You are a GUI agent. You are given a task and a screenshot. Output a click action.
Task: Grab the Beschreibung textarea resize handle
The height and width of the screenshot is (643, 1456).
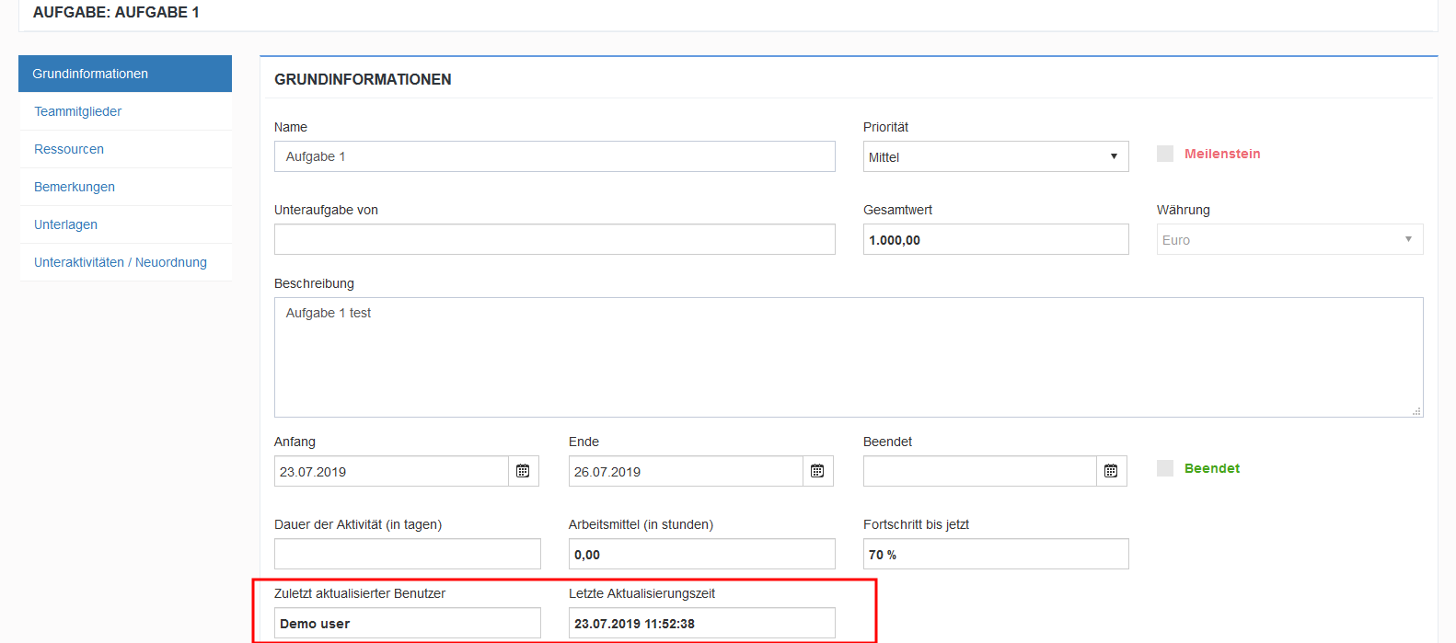pos(1416,411)
